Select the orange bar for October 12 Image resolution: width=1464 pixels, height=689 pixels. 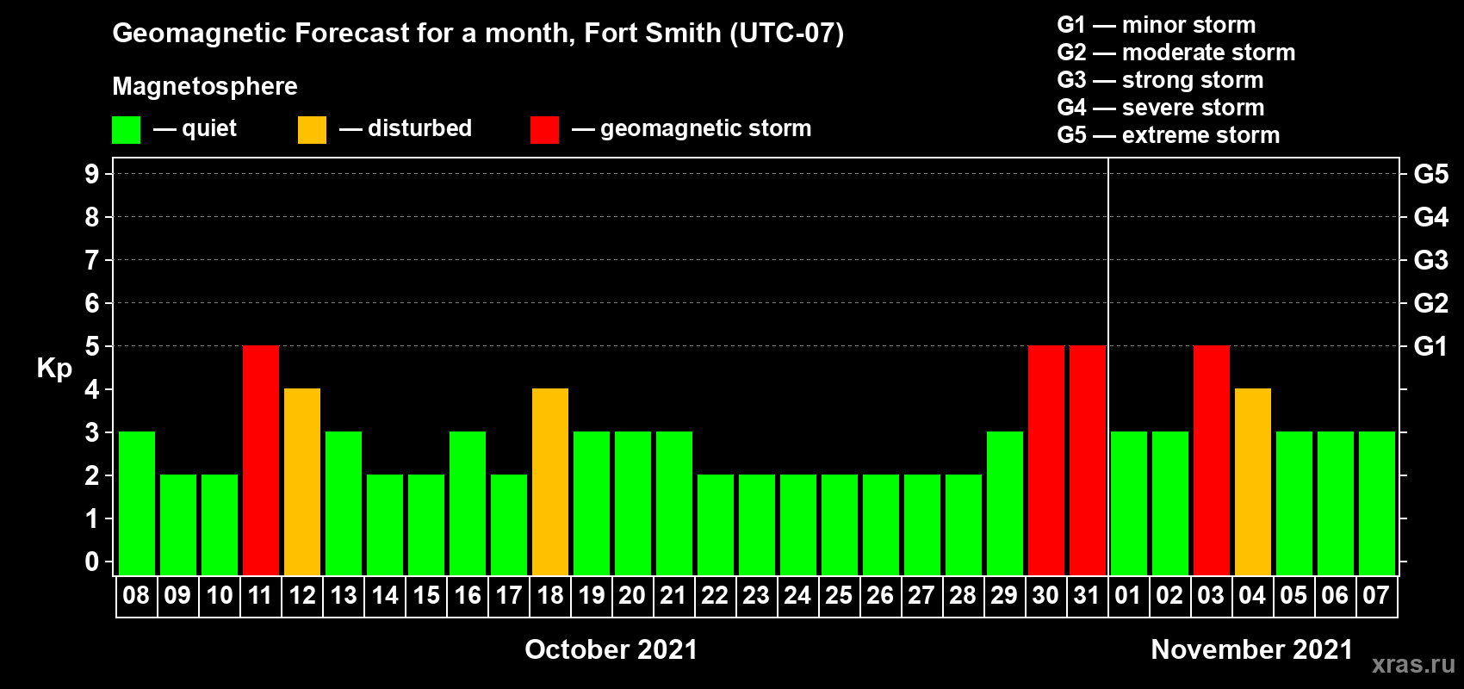pos(302,482)
